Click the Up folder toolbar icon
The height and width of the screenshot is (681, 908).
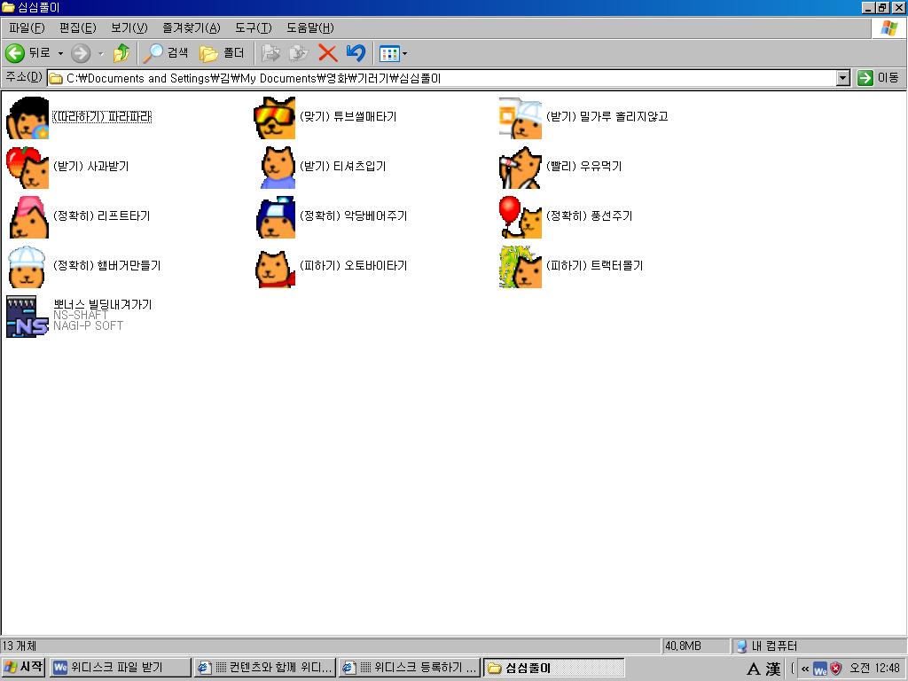[121, 53]
